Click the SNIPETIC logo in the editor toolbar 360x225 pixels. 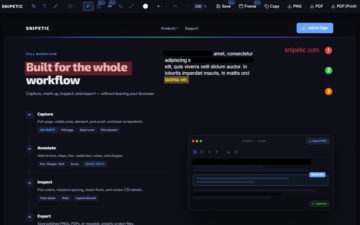(x=12, y=6)
